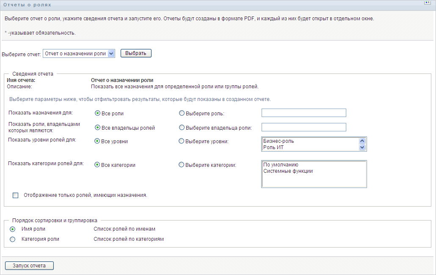Sort by 'Имя роли' radio button
The width and height of the screenshot is (436, 275).
[x=13, y=229]
